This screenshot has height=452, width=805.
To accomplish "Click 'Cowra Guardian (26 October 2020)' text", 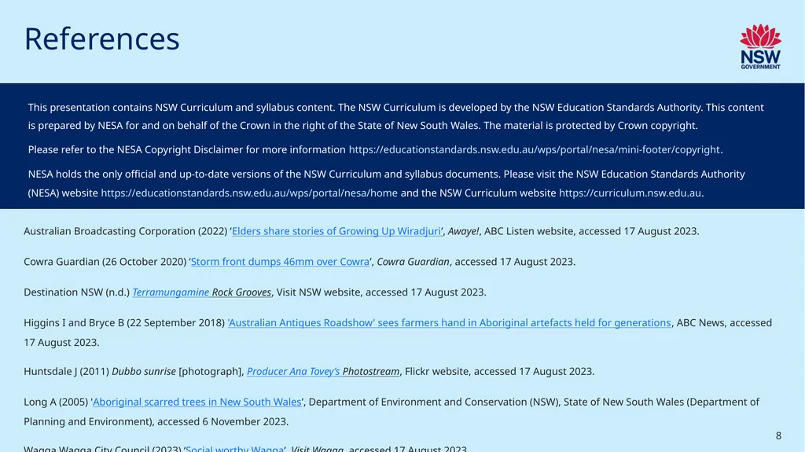I will pos(105,262).
